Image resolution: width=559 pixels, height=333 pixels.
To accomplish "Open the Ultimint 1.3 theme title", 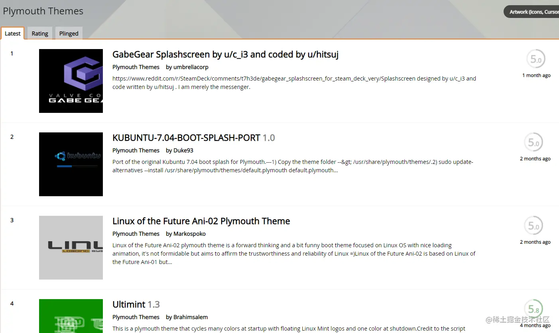I will tap(136, 304).
